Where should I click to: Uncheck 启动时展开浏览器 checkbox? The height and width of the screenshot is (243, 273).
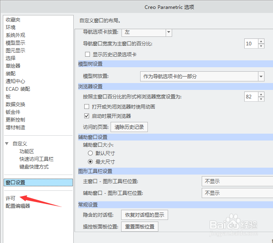(87, 116)
